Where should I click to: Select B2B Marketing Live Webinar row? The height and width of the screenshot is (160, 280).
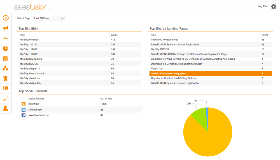tap(211, 54)
